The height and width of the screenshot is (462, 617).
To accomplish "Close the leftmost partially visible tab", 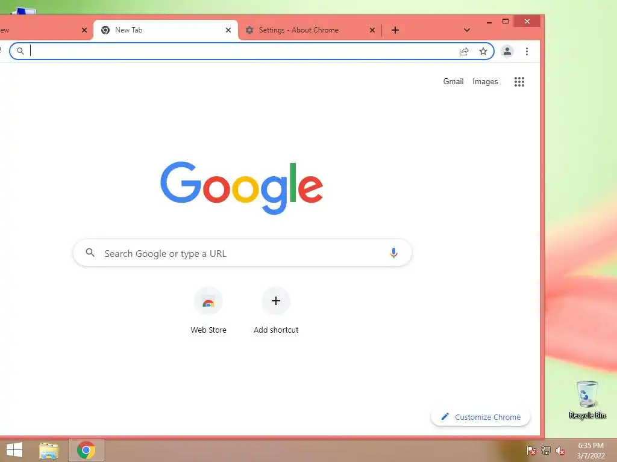I will (x=84, y=30).
